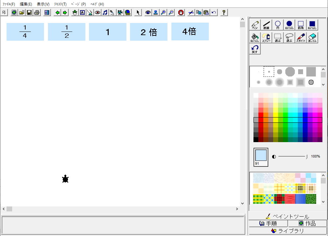Expand the ライブラリ library panel
The height and width of the screenshot is (236, 328).
point(288,231)
